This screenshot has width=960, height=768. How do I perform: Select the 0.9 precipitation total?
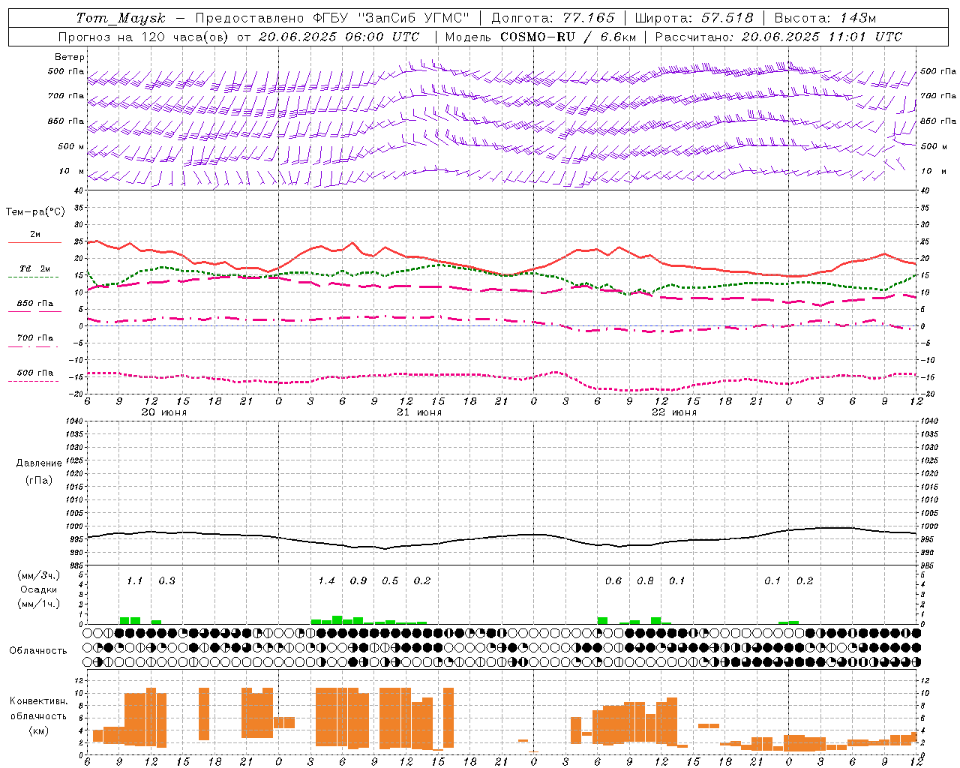click(358, 580)
